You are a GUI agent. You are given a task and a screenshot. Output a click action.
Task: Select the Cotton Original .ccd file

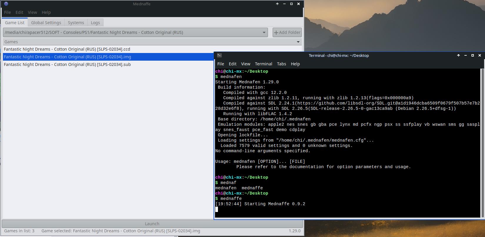click(x=67, y=49)
